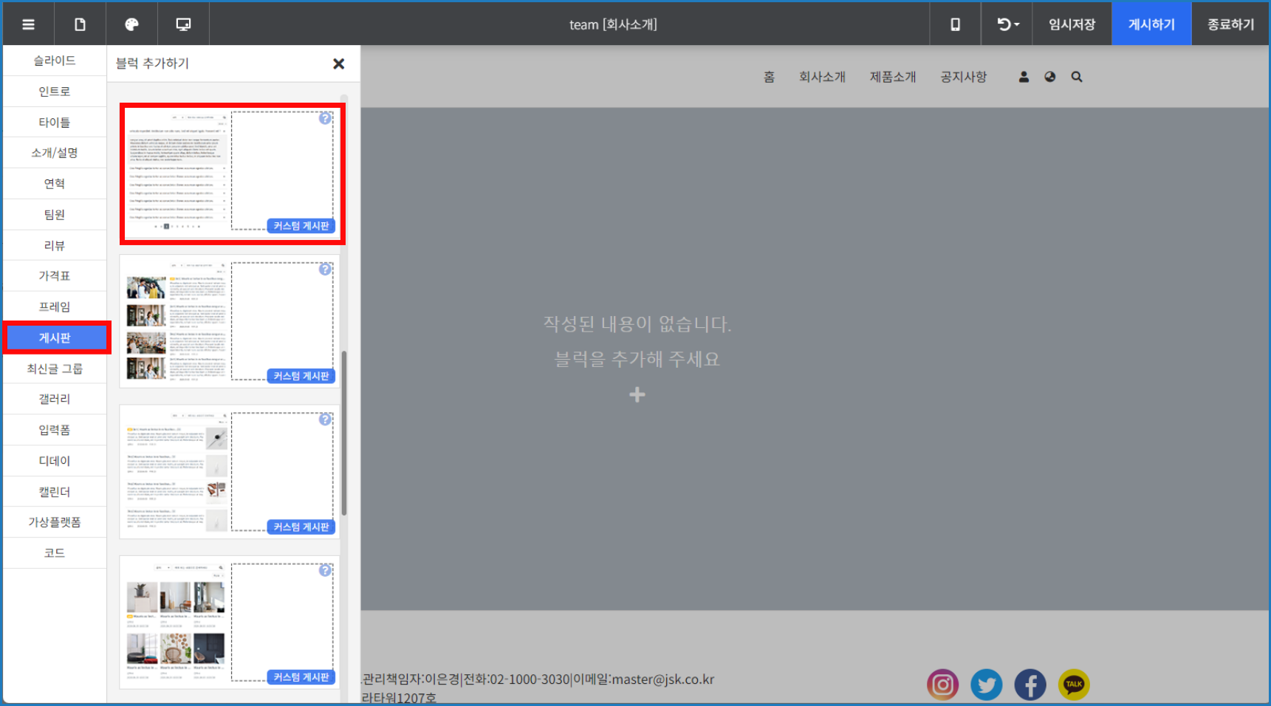The width and height of the screenshot is (1271, 706).
Task: Switch to mobile preview icon
Action: (x=955, y=24)
